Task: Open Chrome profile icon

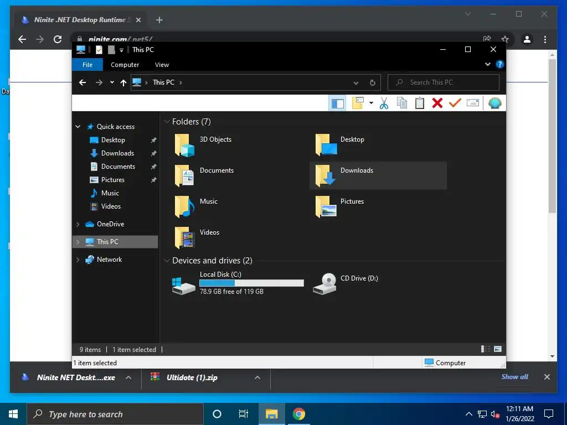Action: pyautogui.click(x=527, y=39)
